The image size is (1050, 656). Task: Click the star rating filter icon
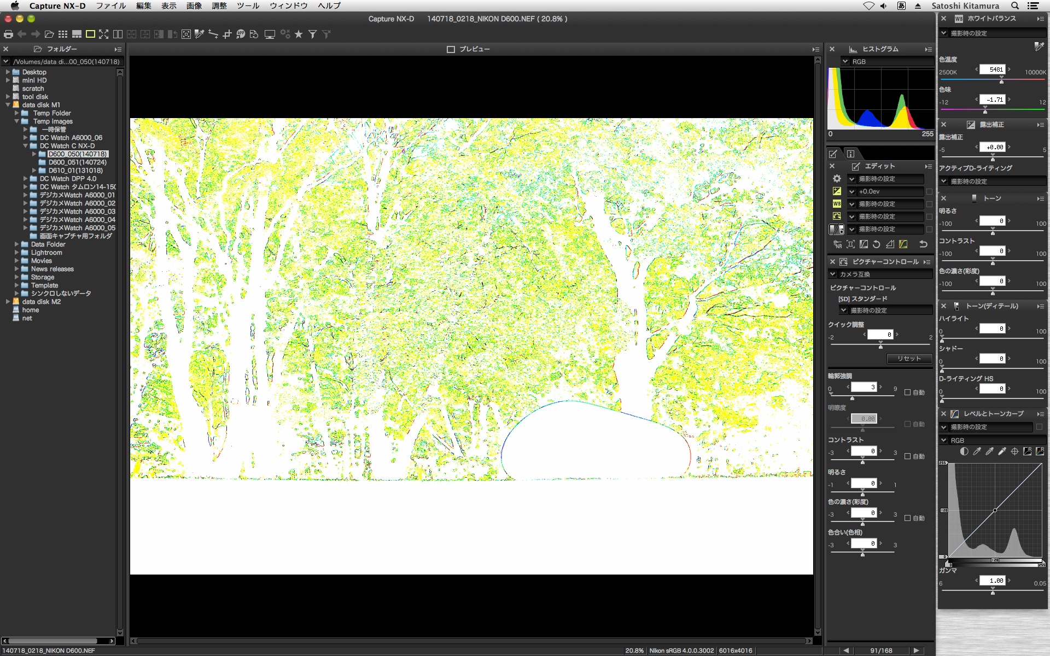[299, 34]
